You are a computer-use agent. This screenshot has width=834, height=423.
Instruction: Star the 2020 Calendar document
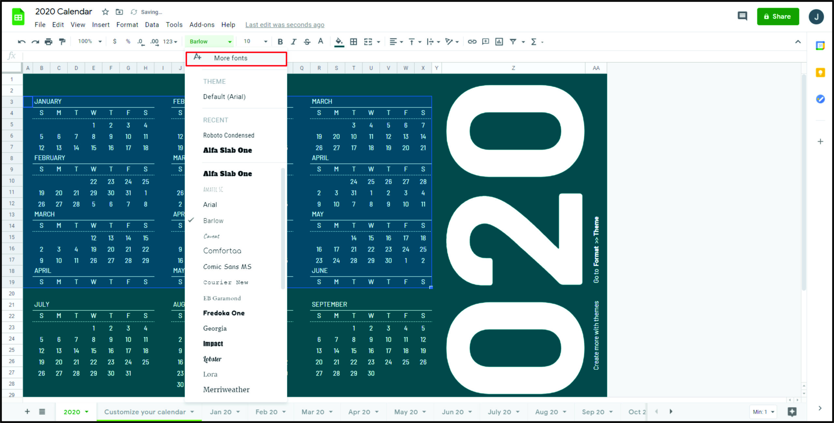click(105, 12)
